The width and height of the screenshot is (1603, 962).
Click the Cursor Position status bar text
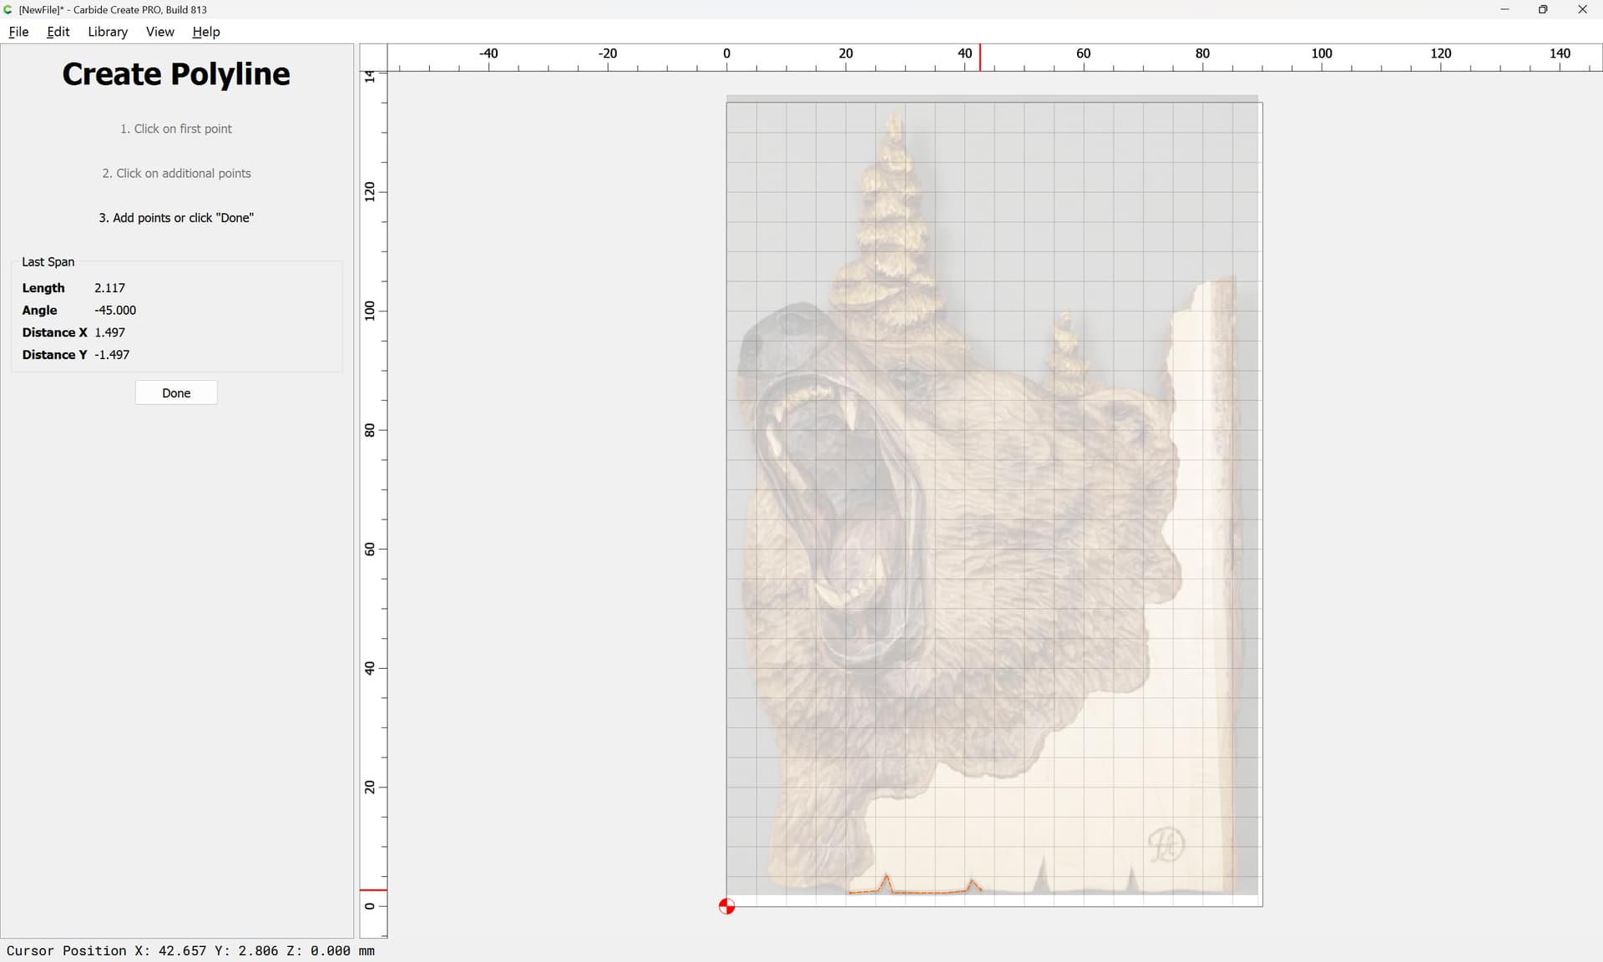[x=190, y=950]
